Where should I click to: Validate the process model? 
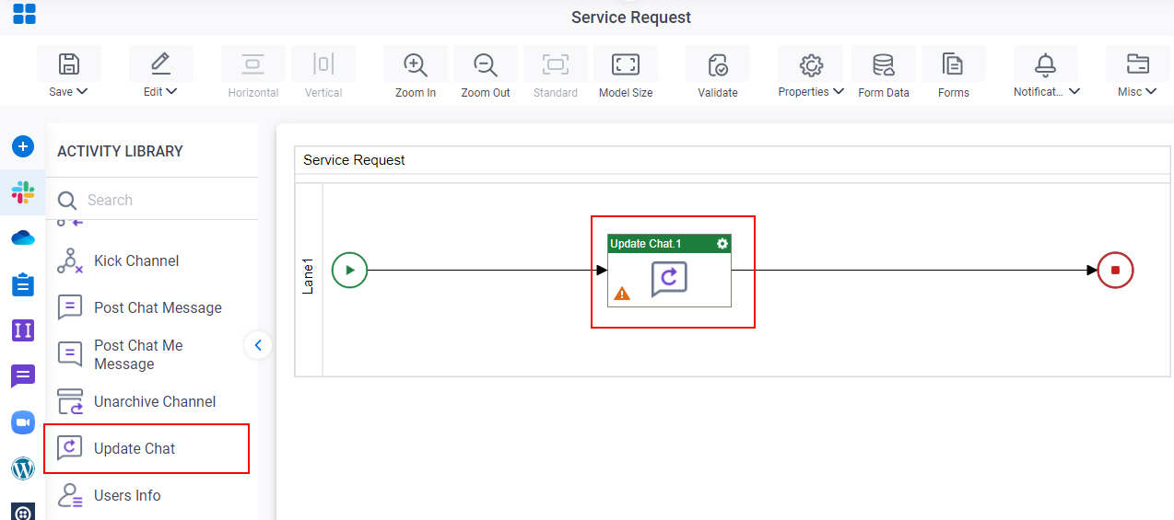718,73
